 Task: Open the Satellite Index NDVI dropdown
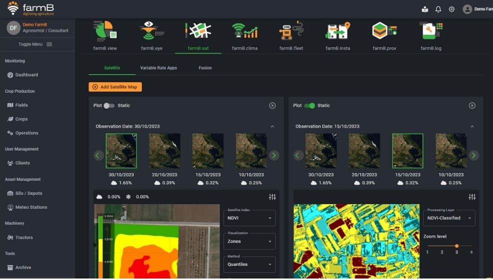click(249, 218)
